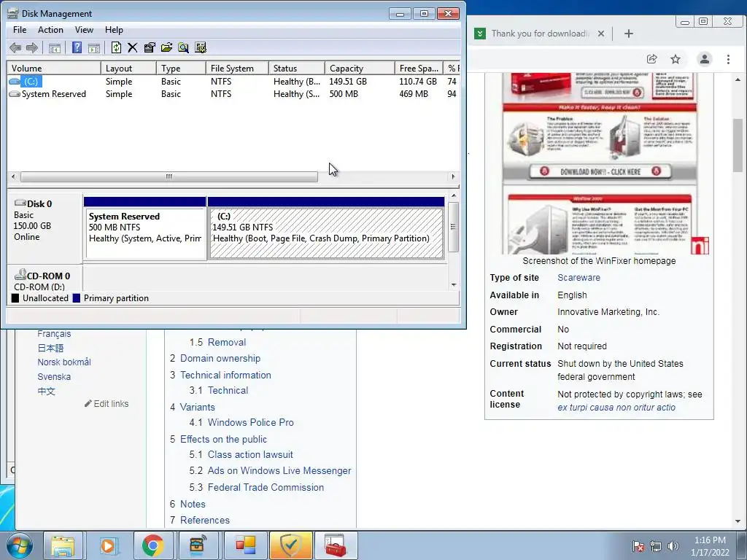The height and width of the screenshot is (560, 747).
Task: Sort volumes by the Volume column header
Action: tap(53, 68)
